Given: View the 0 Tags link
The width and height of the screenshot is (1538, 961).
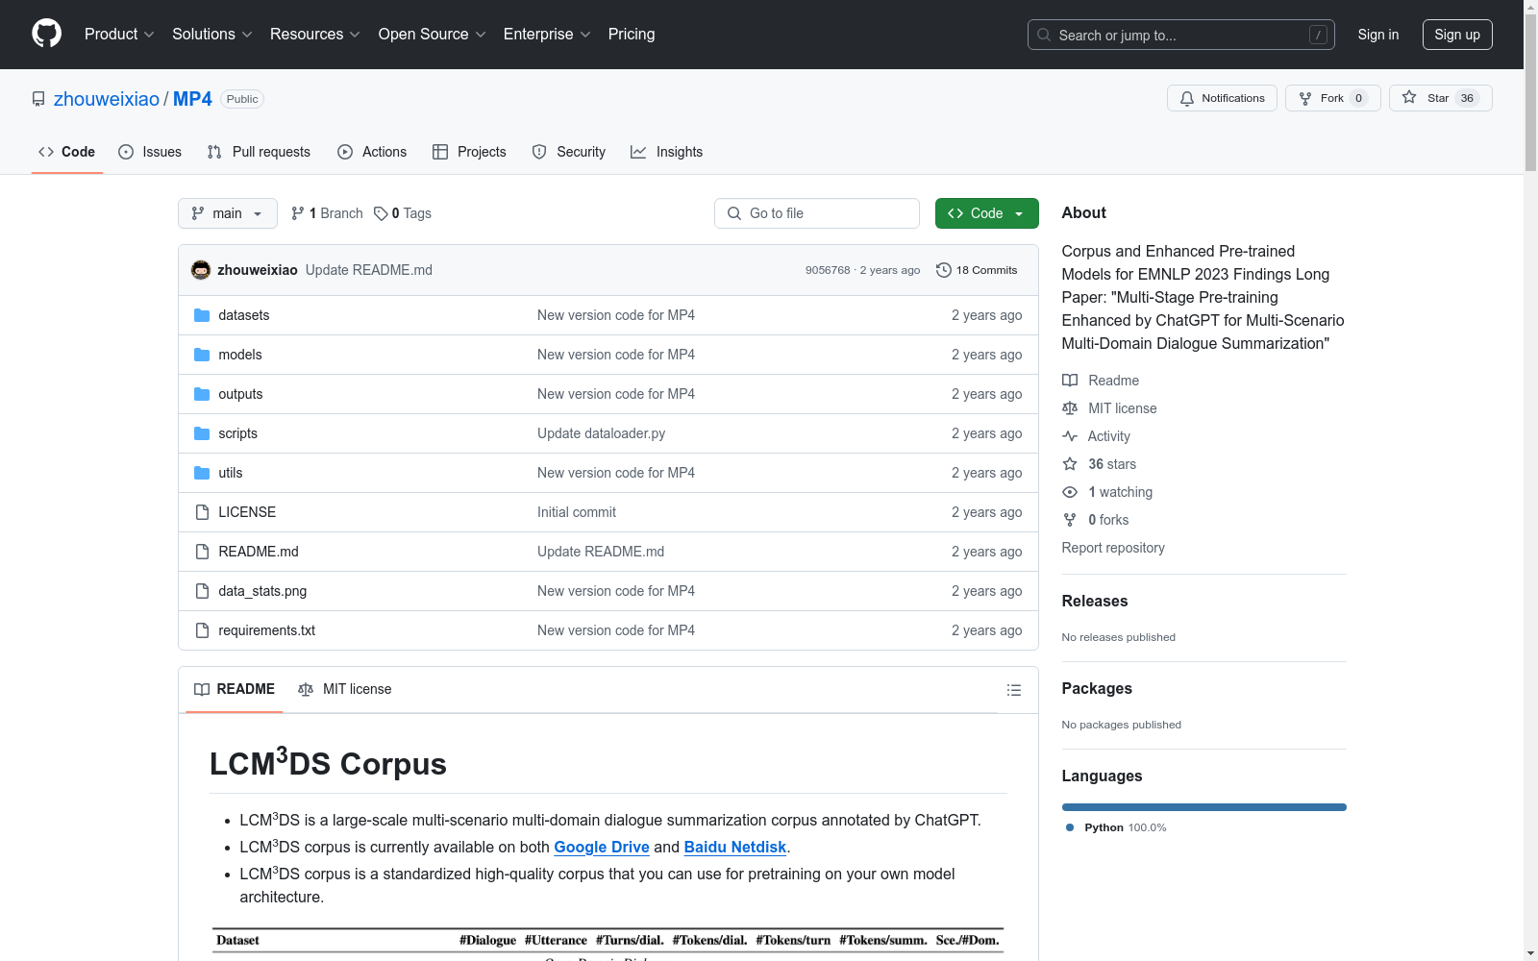Looking at the screenshot, I should click(x=403, y=213).
